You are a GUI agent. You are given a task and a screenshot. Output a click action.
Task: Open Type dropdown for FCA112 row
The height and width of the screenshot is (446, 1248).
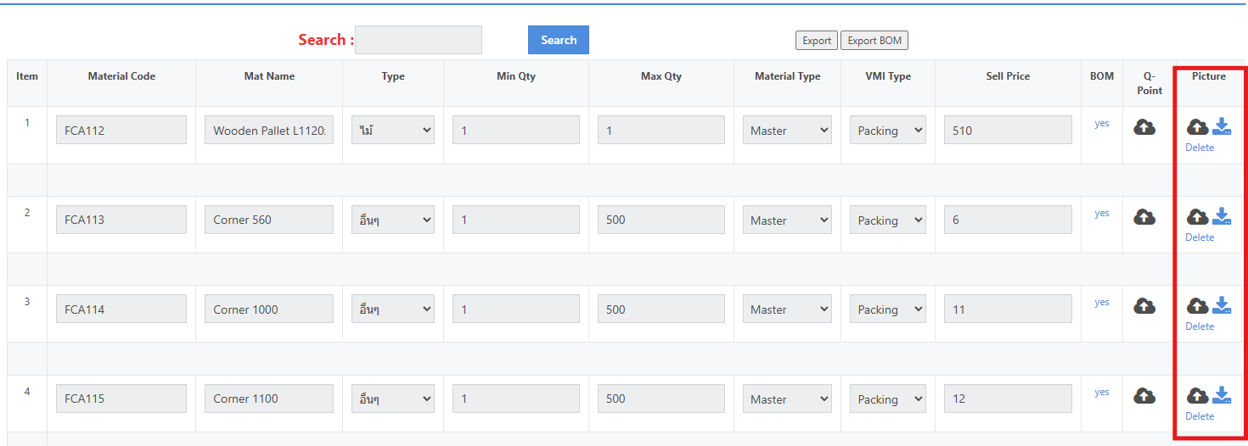click(x=393, y=130)
